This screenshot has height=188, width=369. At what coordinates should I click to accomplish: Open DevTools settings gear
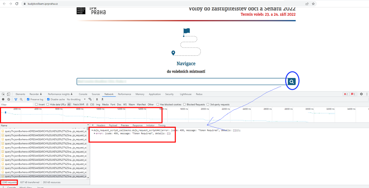(x=361, y=94)
